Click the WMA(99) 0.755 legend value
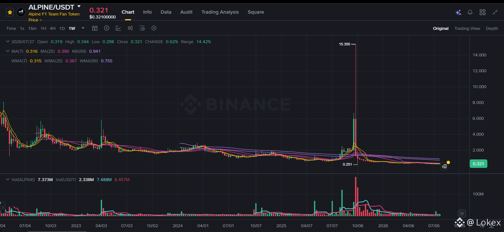 click(107, 61)
